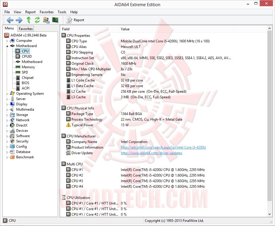
Task: Click the Security shield icon
Action: pyautogui.click(x=12, y=141)
